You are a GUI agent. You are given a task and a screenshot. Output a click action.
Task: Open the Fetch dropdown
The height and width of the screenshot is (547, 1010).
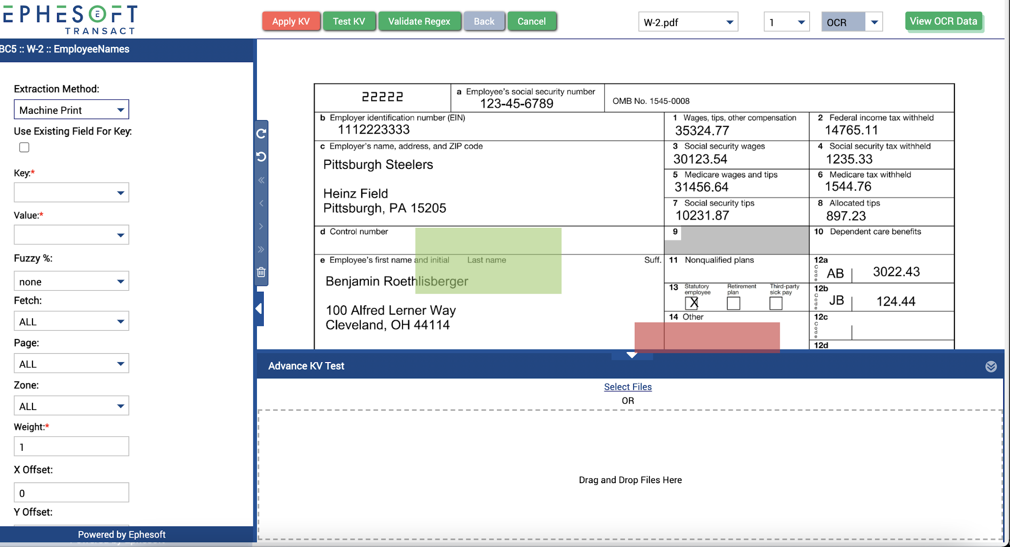pyautogui.click(x=72, y=321)
